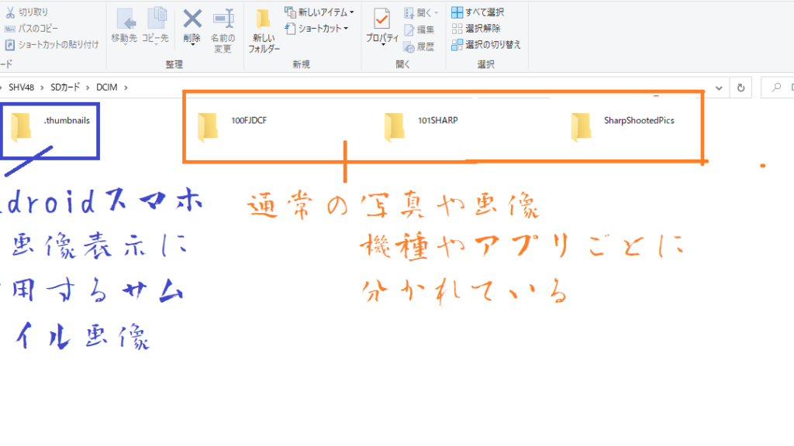This screenshot has height=446, width=794.
Task: Click the refresh button beside address bar
Action: coord(741,87)
